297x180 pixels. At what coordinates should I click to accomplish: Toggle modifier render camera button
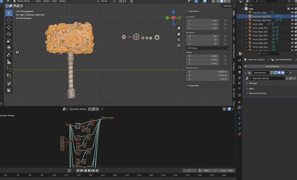(x=283, y=73)
